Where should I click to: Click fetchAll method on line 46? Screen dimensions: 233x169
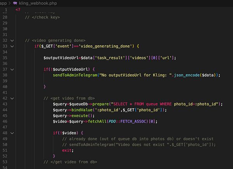[97, 121]
